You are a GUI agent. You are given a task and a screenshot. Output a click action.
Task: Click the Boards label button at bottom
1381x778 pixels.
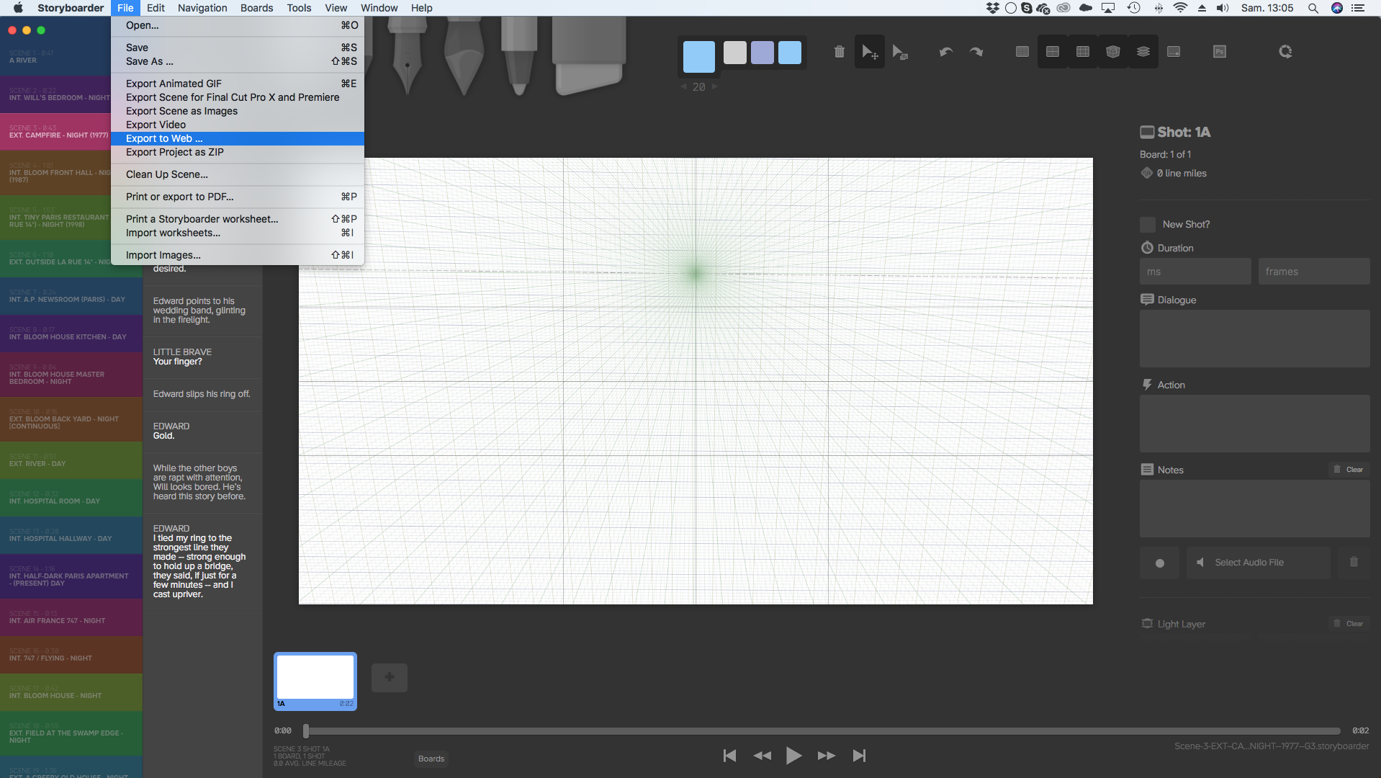pyautogui.click(x=431, y=759)
